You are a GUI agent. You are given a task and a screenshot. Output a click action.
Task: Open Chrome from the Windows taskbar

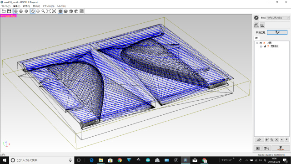click(x=120, y=160)
